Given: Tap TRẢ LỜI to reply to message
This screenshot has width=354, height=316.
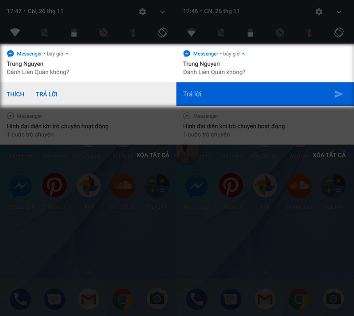Looking at the screenshot, I should (x=47, y=94).
